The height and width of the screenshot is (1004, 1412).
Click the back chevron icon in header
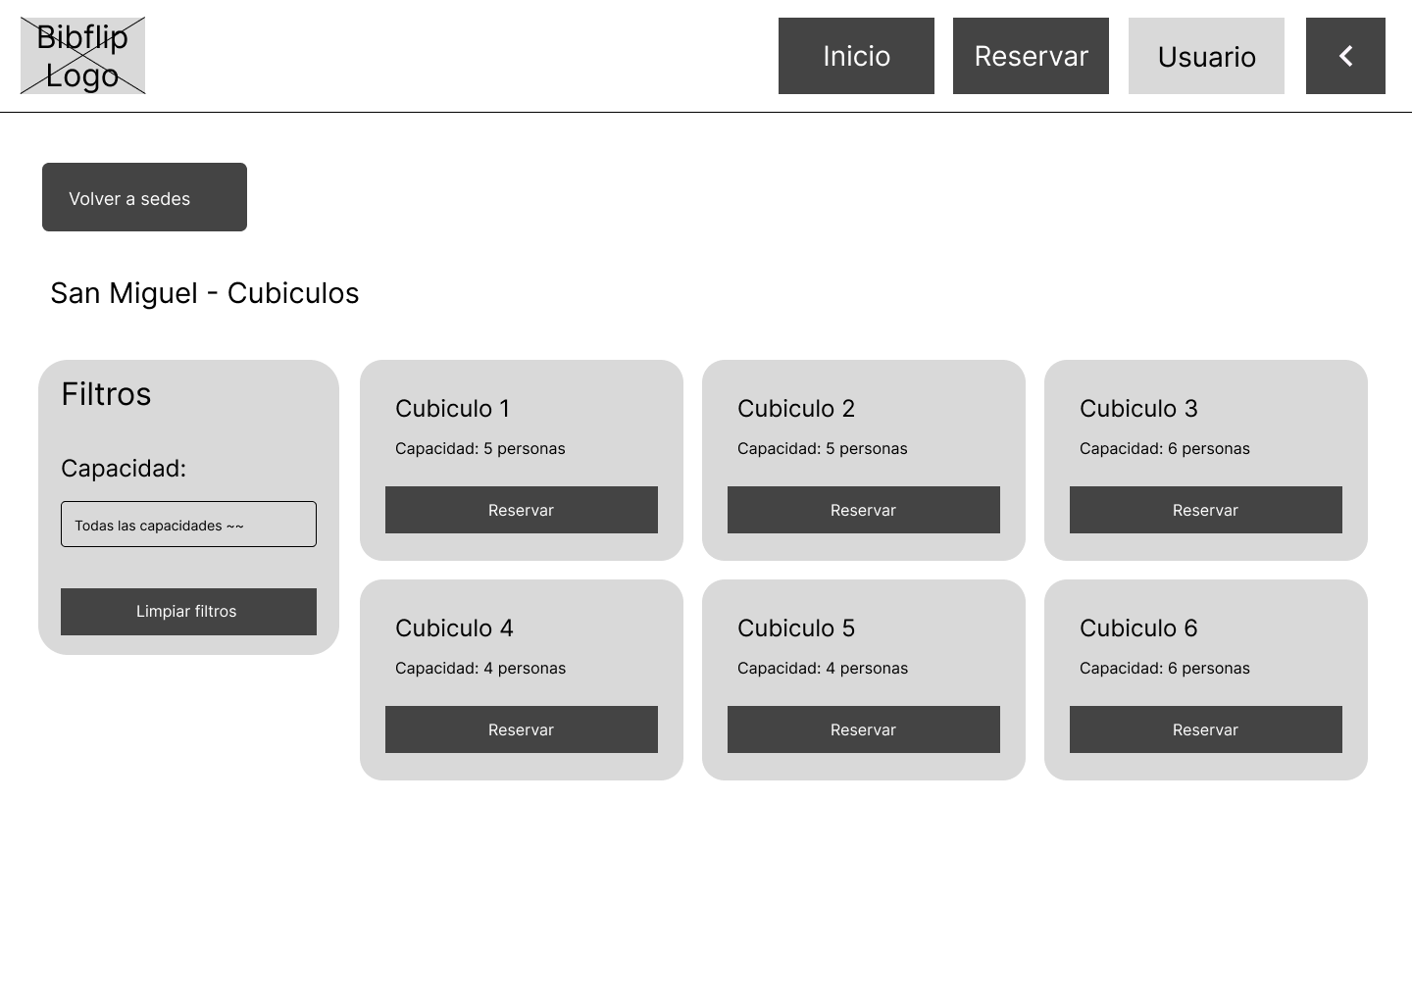tap(1345, 56)
